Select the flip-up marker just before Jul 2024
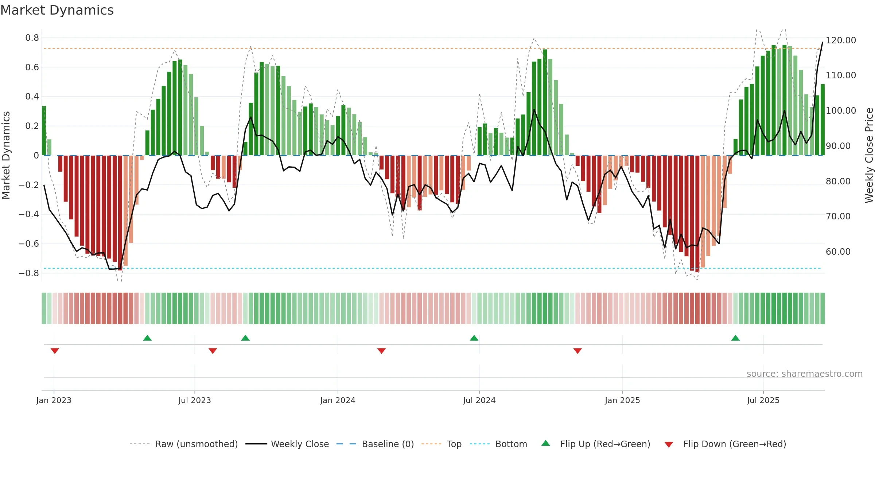The width and height of the screenshot is (875, 492). [x=474, y=338]
